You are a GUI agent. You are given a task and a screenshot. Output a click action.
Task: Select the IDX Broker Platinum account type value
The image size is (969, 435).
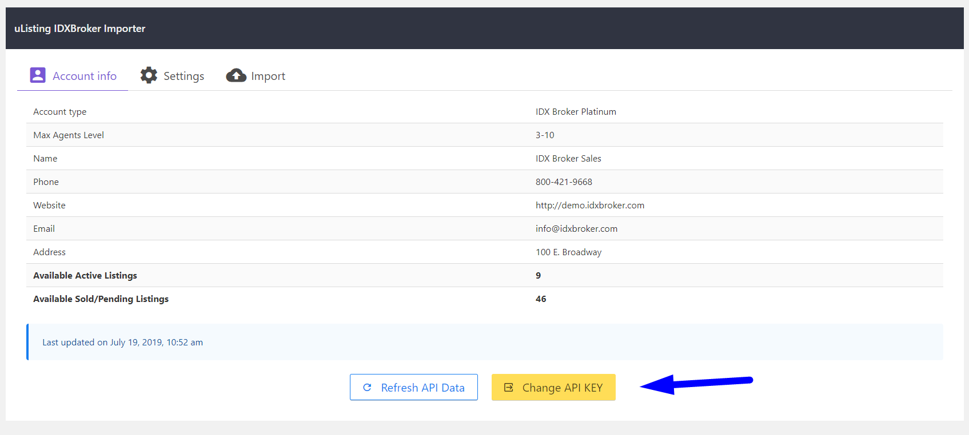(x=576, y=112)
